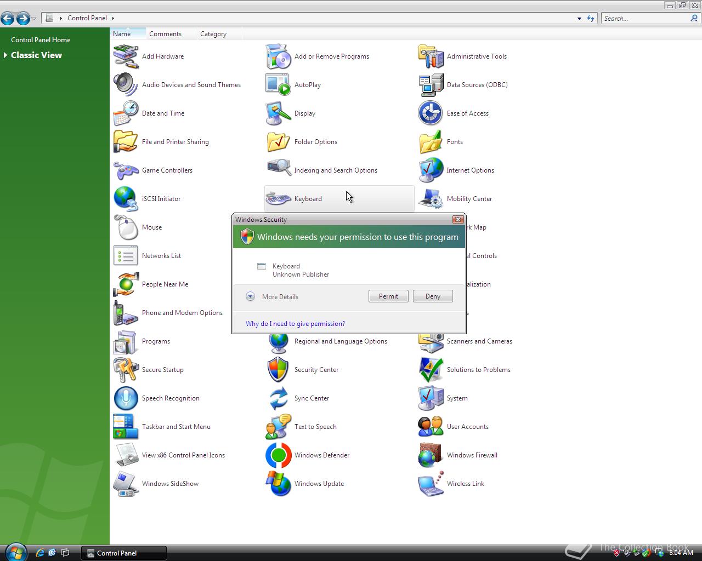
Task: Launch Internet Explorer from Quick Launch
Action: (x=40, y=553)
